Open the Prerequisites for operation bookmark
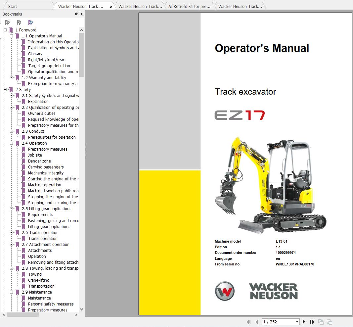Screen dimensions: 353x327 [x=52, y=137]
